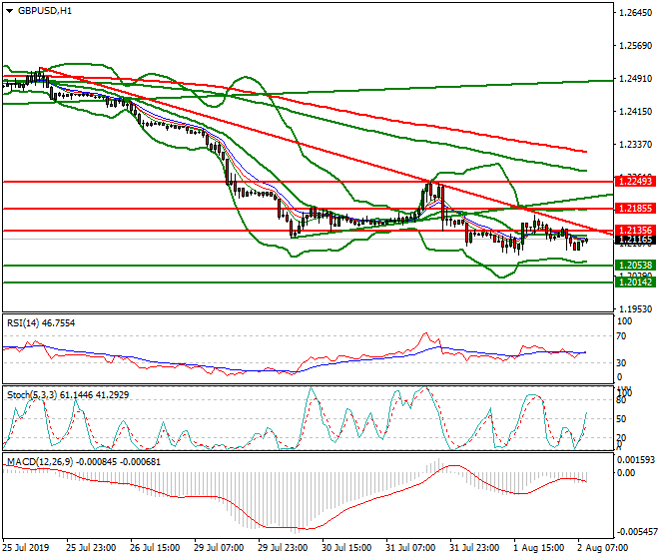Select the 1.21855 red price label
Screen dimensions: 659x559
(635, 209)
